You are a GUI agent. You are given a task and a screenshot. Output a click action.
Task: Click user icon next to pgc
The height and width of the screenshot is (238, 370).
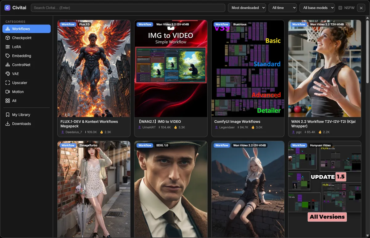click(294, 132)
